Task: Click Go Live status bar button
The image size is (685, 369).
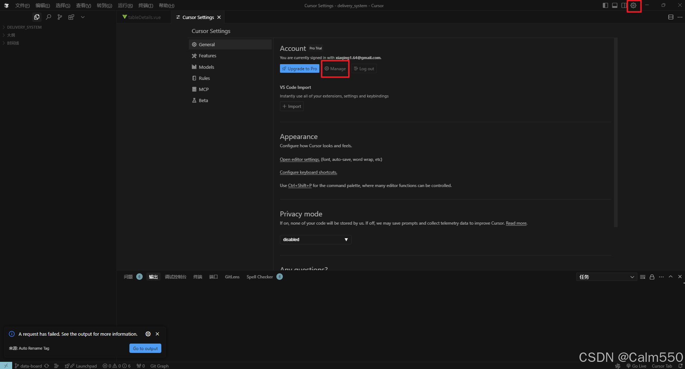Action: (636, 366)
